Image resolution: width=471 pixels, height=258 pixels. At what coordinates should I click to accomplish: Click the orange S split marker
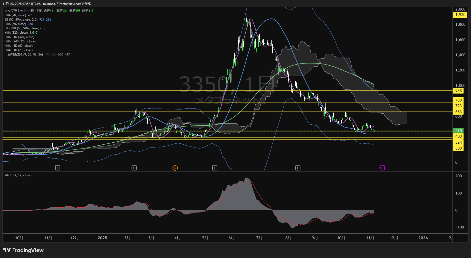click(175, 168)
